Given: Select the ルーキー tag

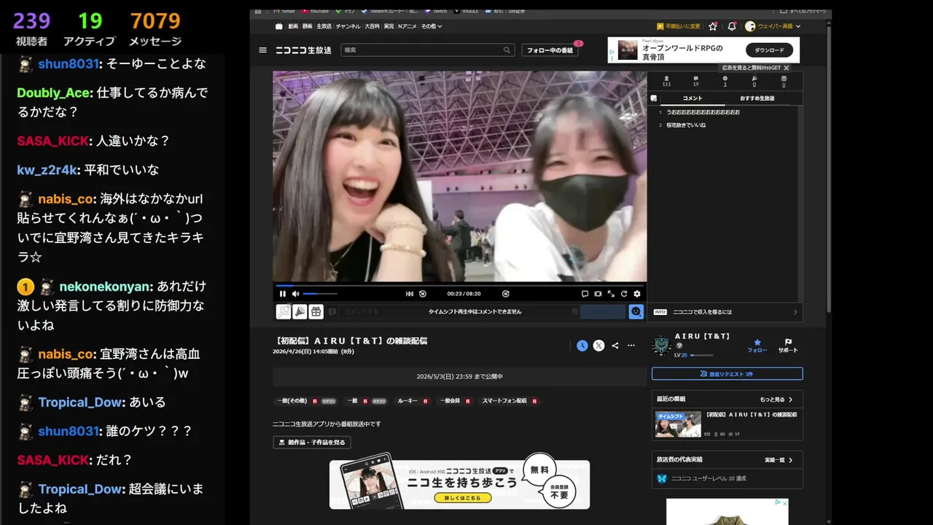Looking at the screenshot, I should [407, 401].
